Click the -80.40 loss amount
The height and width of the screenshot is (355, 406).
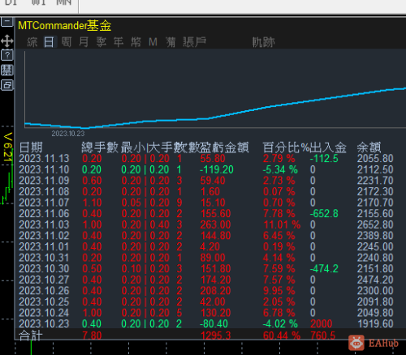[x=214, y=323]
